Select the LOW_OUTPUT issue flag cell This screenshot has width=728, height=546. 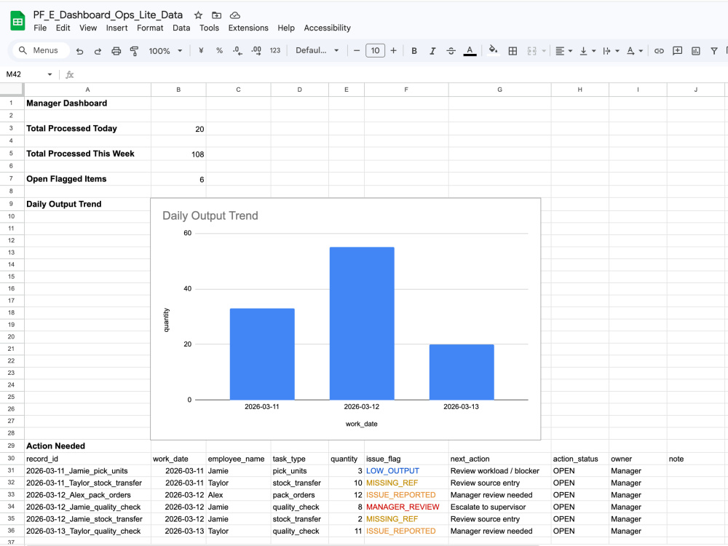[406, 471]
